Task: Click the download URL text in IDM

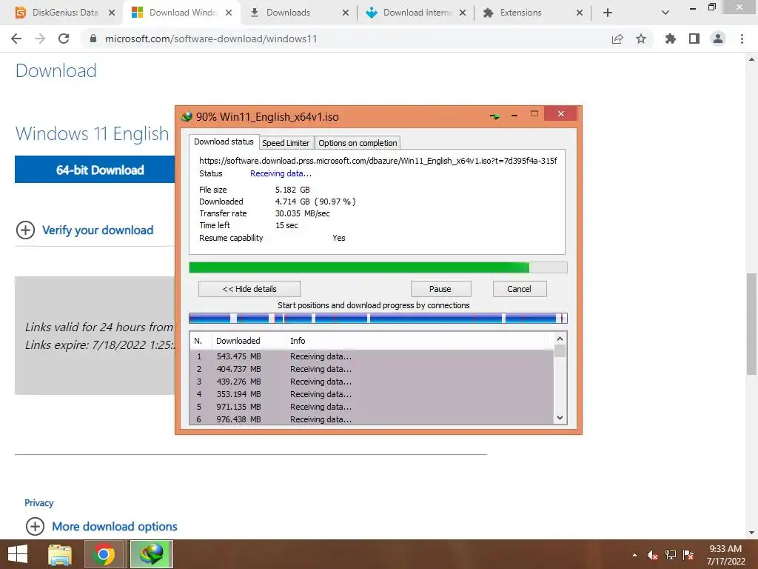Action: click(x=378, y=161)
